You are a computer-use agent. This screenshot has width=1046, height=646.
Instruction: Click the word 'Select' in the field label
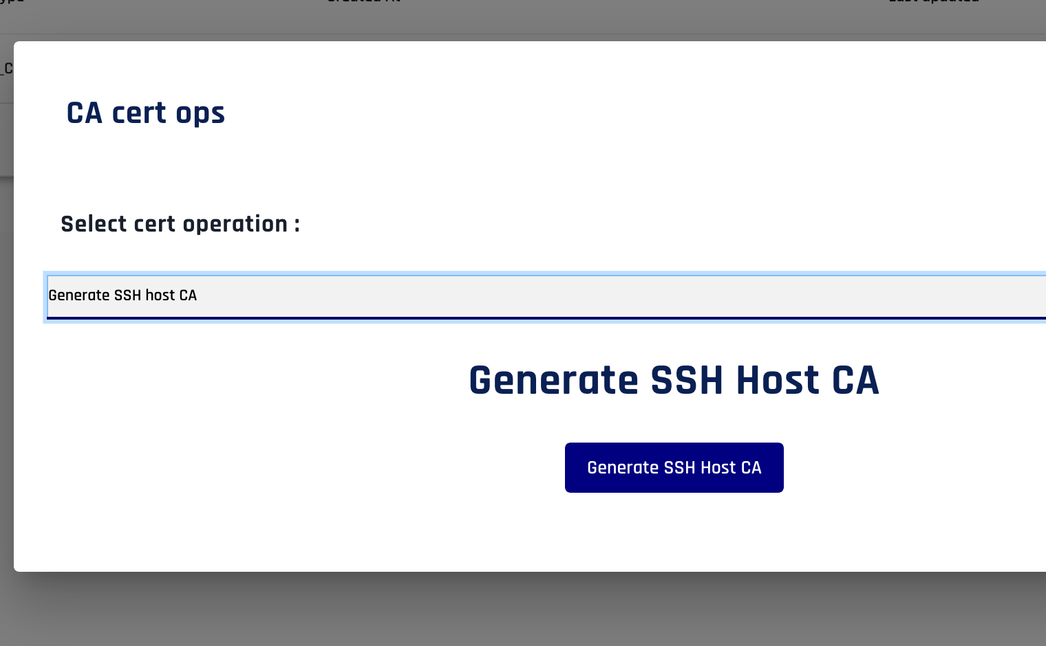tap(94, 224)
